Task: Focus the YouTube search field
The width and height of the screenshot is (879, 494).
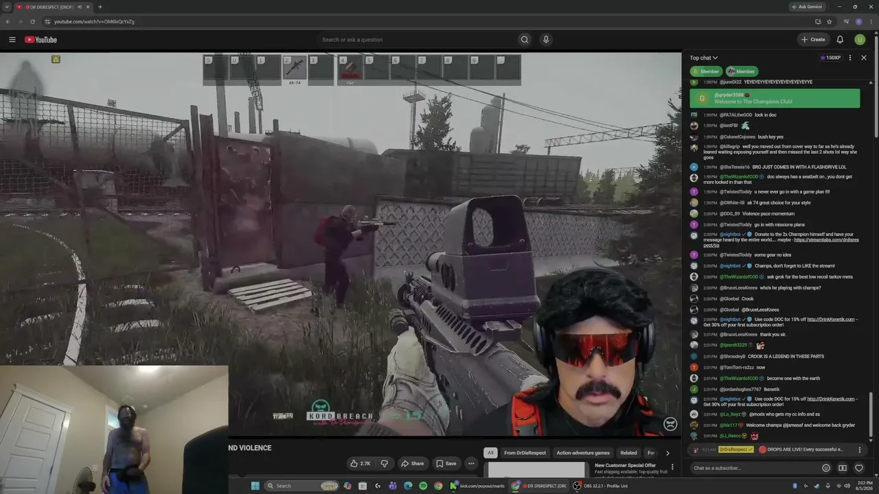Action: [x=415, y=40]
